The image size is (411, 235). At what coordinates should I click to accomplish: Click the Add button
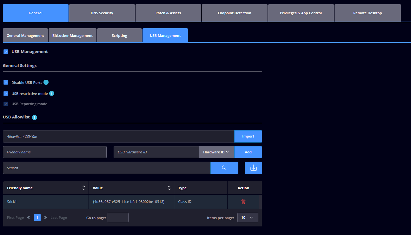pyautogui.click(x=248, y=152)
